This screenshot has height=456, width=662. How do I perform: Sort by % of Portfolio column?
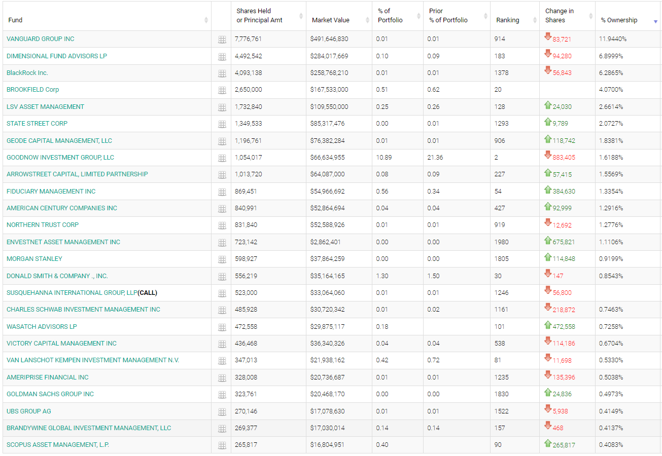click(x=398, y=16)
